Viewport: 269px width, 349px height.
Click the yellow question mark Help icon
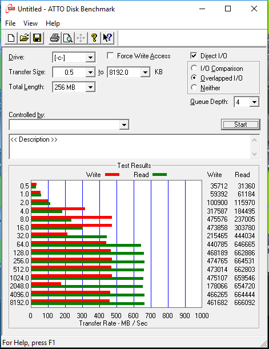[x=94, y=38]
